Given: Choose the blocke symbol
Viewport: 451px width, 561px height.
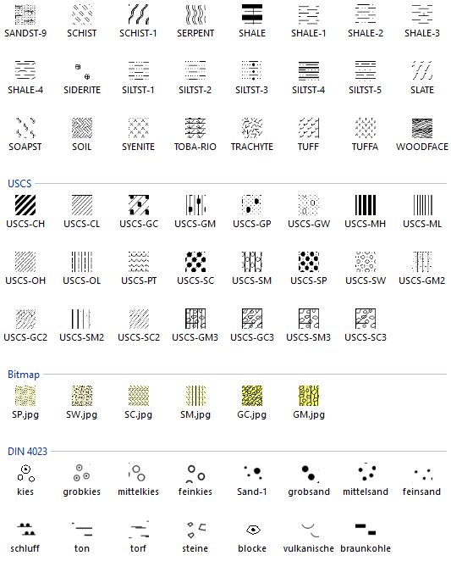Looking at the screenshot, I should coord(252,530).
